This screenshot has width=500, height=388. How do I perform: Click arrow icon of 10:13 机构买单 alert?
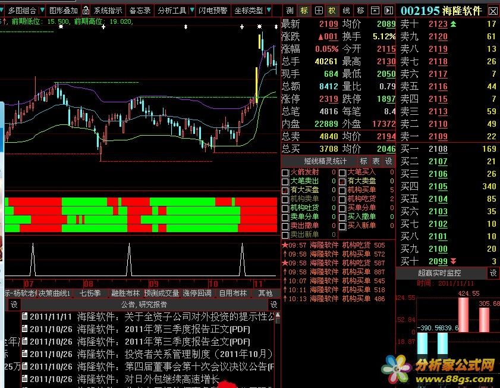(x=285, y=299)
